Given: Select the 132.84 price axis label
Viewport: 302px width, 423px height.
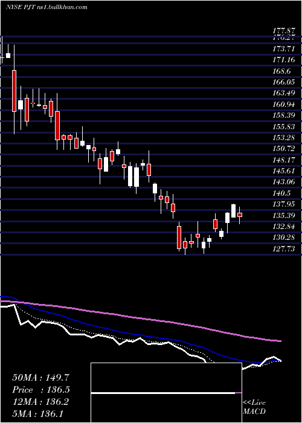Looking at the screenshot, I should [283, 227].
